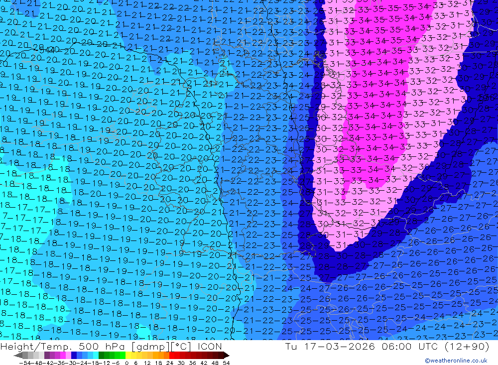Click the 0 legend scale label
Screen dimensions: 498x365
pyautogui.click(x=126, y=363)
